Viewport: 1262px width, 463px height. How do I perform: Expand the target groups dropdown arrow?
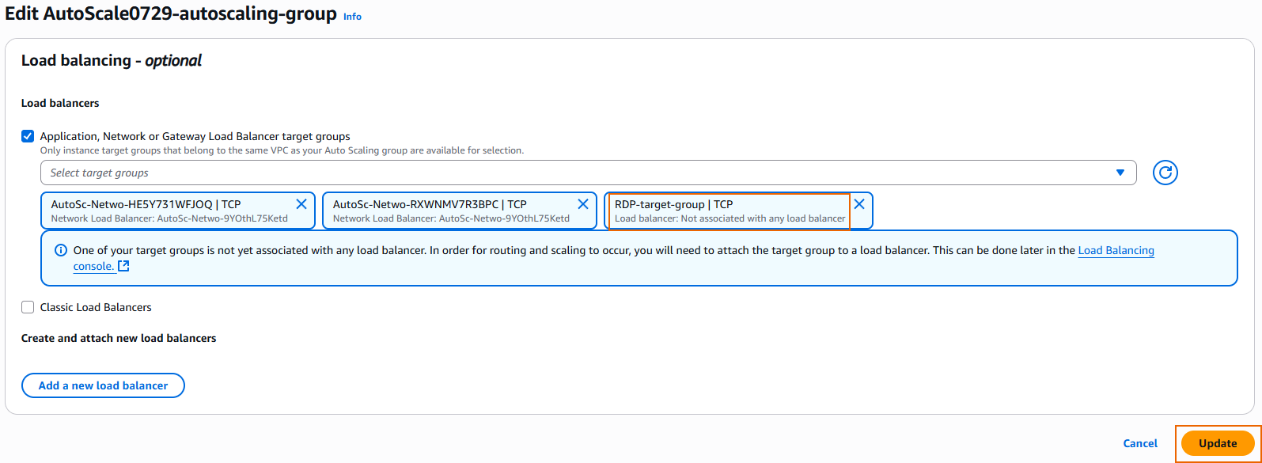[1120, 173]
